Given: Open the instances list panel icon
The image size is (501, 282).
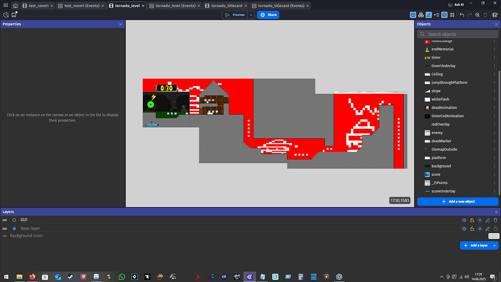Looking at the screenshot, I should coord(436,15).
